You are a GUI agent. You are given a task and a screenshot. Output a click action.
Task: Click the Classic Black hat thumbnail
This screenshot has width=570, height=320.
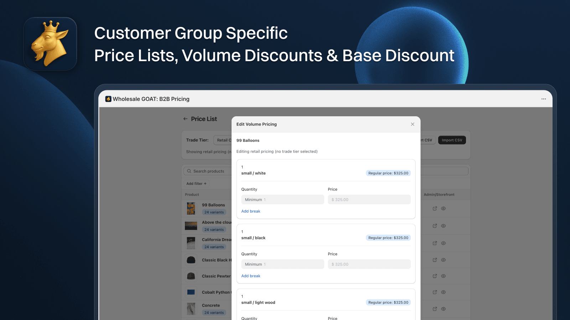(191, 260)
